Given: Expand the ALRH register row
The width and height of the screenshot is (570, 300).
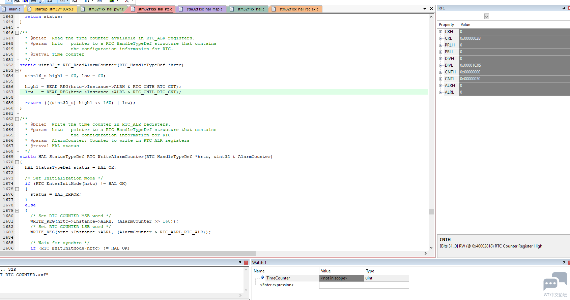Looking at the screenshot, I should (x=440, y=86).
